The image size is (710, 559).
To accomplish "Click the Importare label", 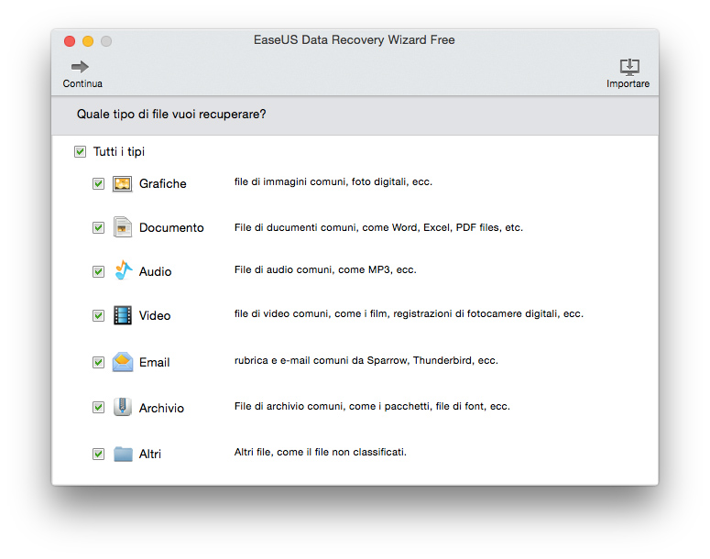I will click(x=628, y=83).
